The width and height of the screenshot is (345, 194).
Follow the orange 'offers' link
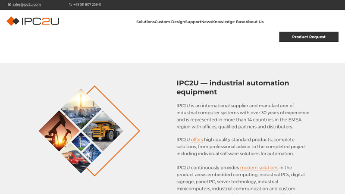click(x=197, y=140)
